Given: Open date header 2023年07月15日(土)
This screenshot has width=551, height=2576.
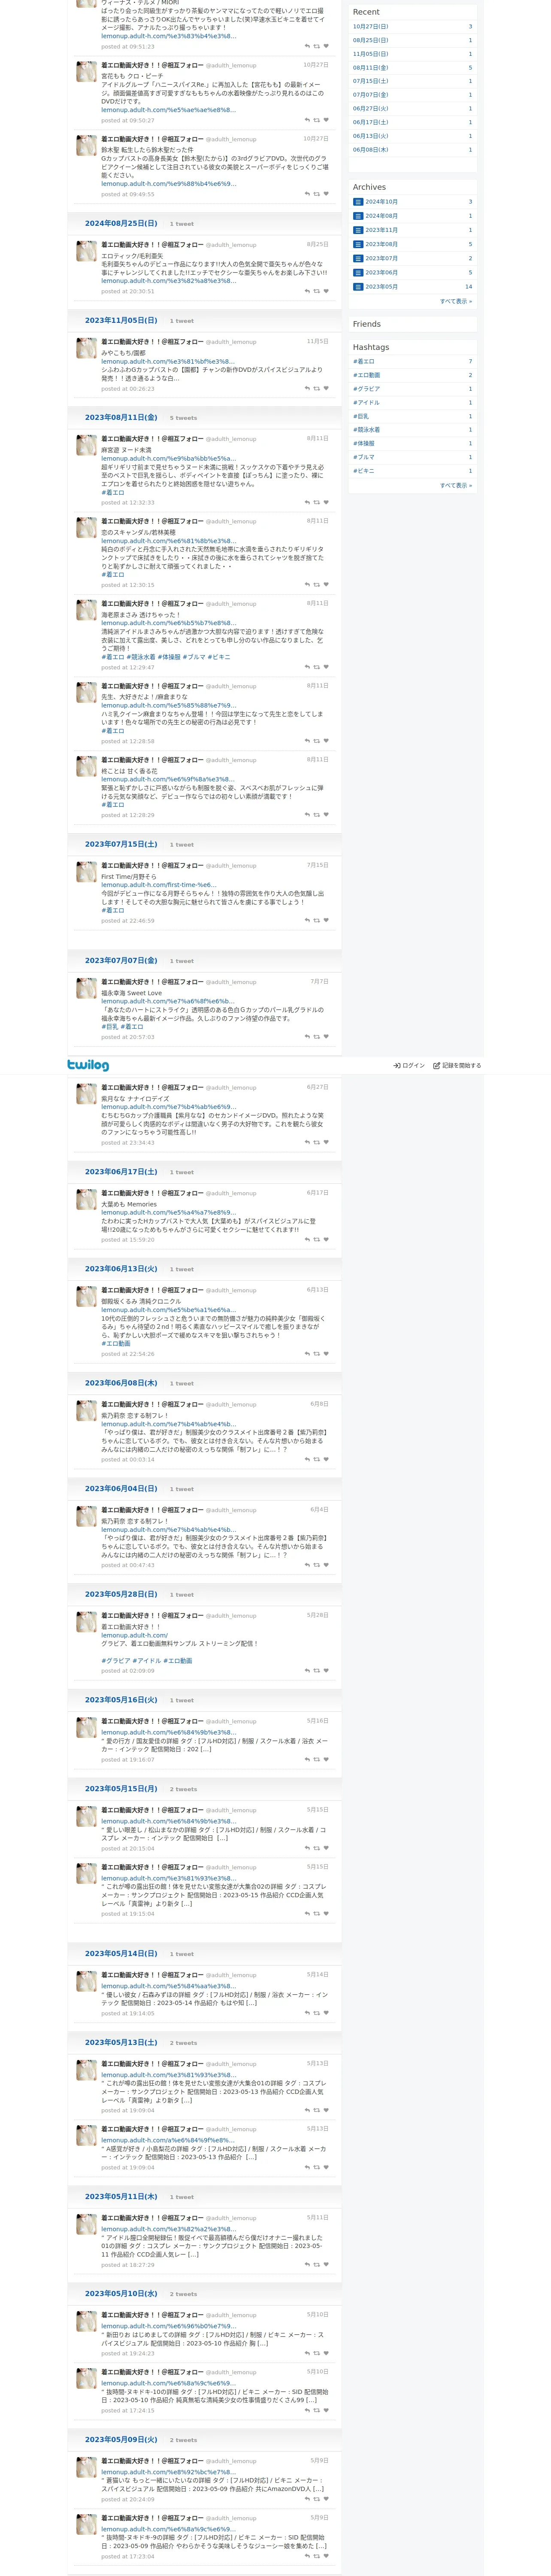Looking at the screenshot, I should 121,845.
